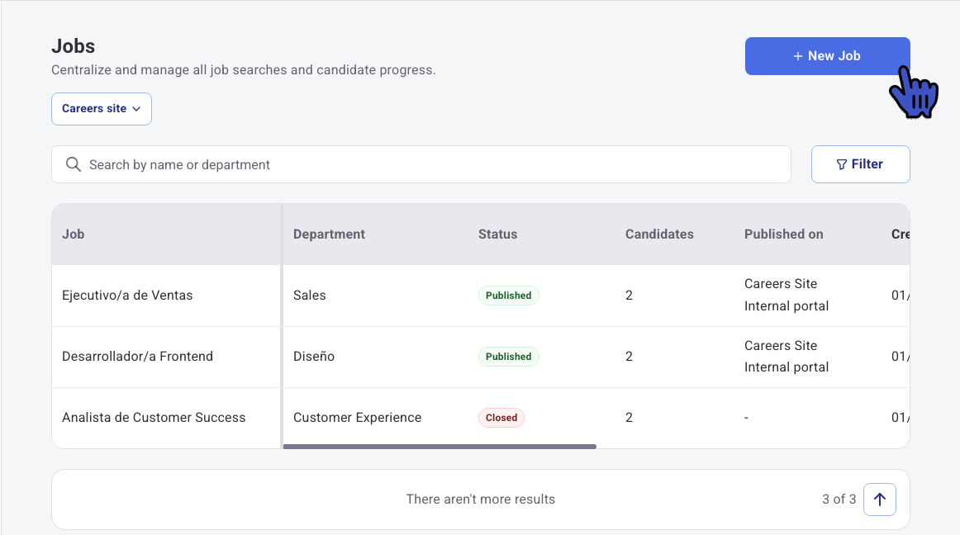Image resolution: width=960 pixels, height=535 pixels.
Task: Click the candidates count for Analista de Customer Success
Action: coord(629,418)
